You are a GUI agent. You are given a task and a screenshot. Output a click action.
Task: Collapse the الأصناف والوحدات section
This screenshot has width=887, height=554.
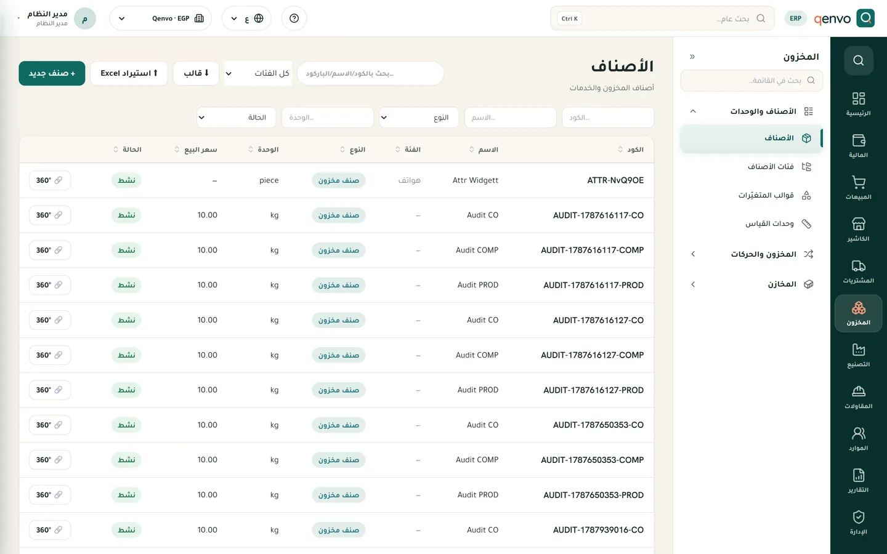(x=751, y=111)
